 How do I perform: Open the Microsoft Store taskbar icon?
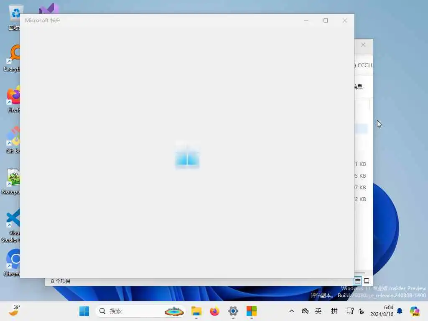click(251, 311)
